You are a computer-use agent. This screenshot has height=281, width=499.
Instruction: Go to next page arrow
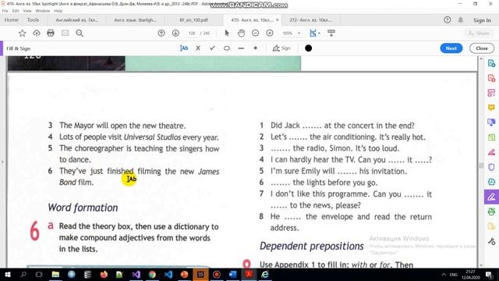pyautogui.click(x=175, y=33)
